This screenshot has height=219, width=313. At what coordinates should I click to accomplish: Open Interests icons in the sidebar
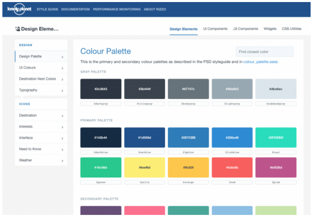pos(41,127)
